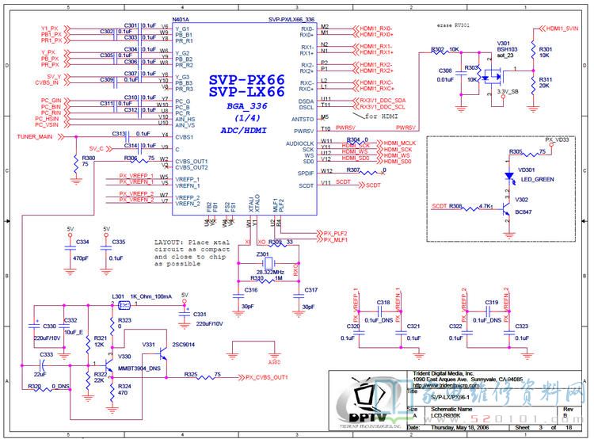The image size is (594, 439).
Task: Click the DPTV logo in title block
Action: pyautogui.click(x=368, y=401)
